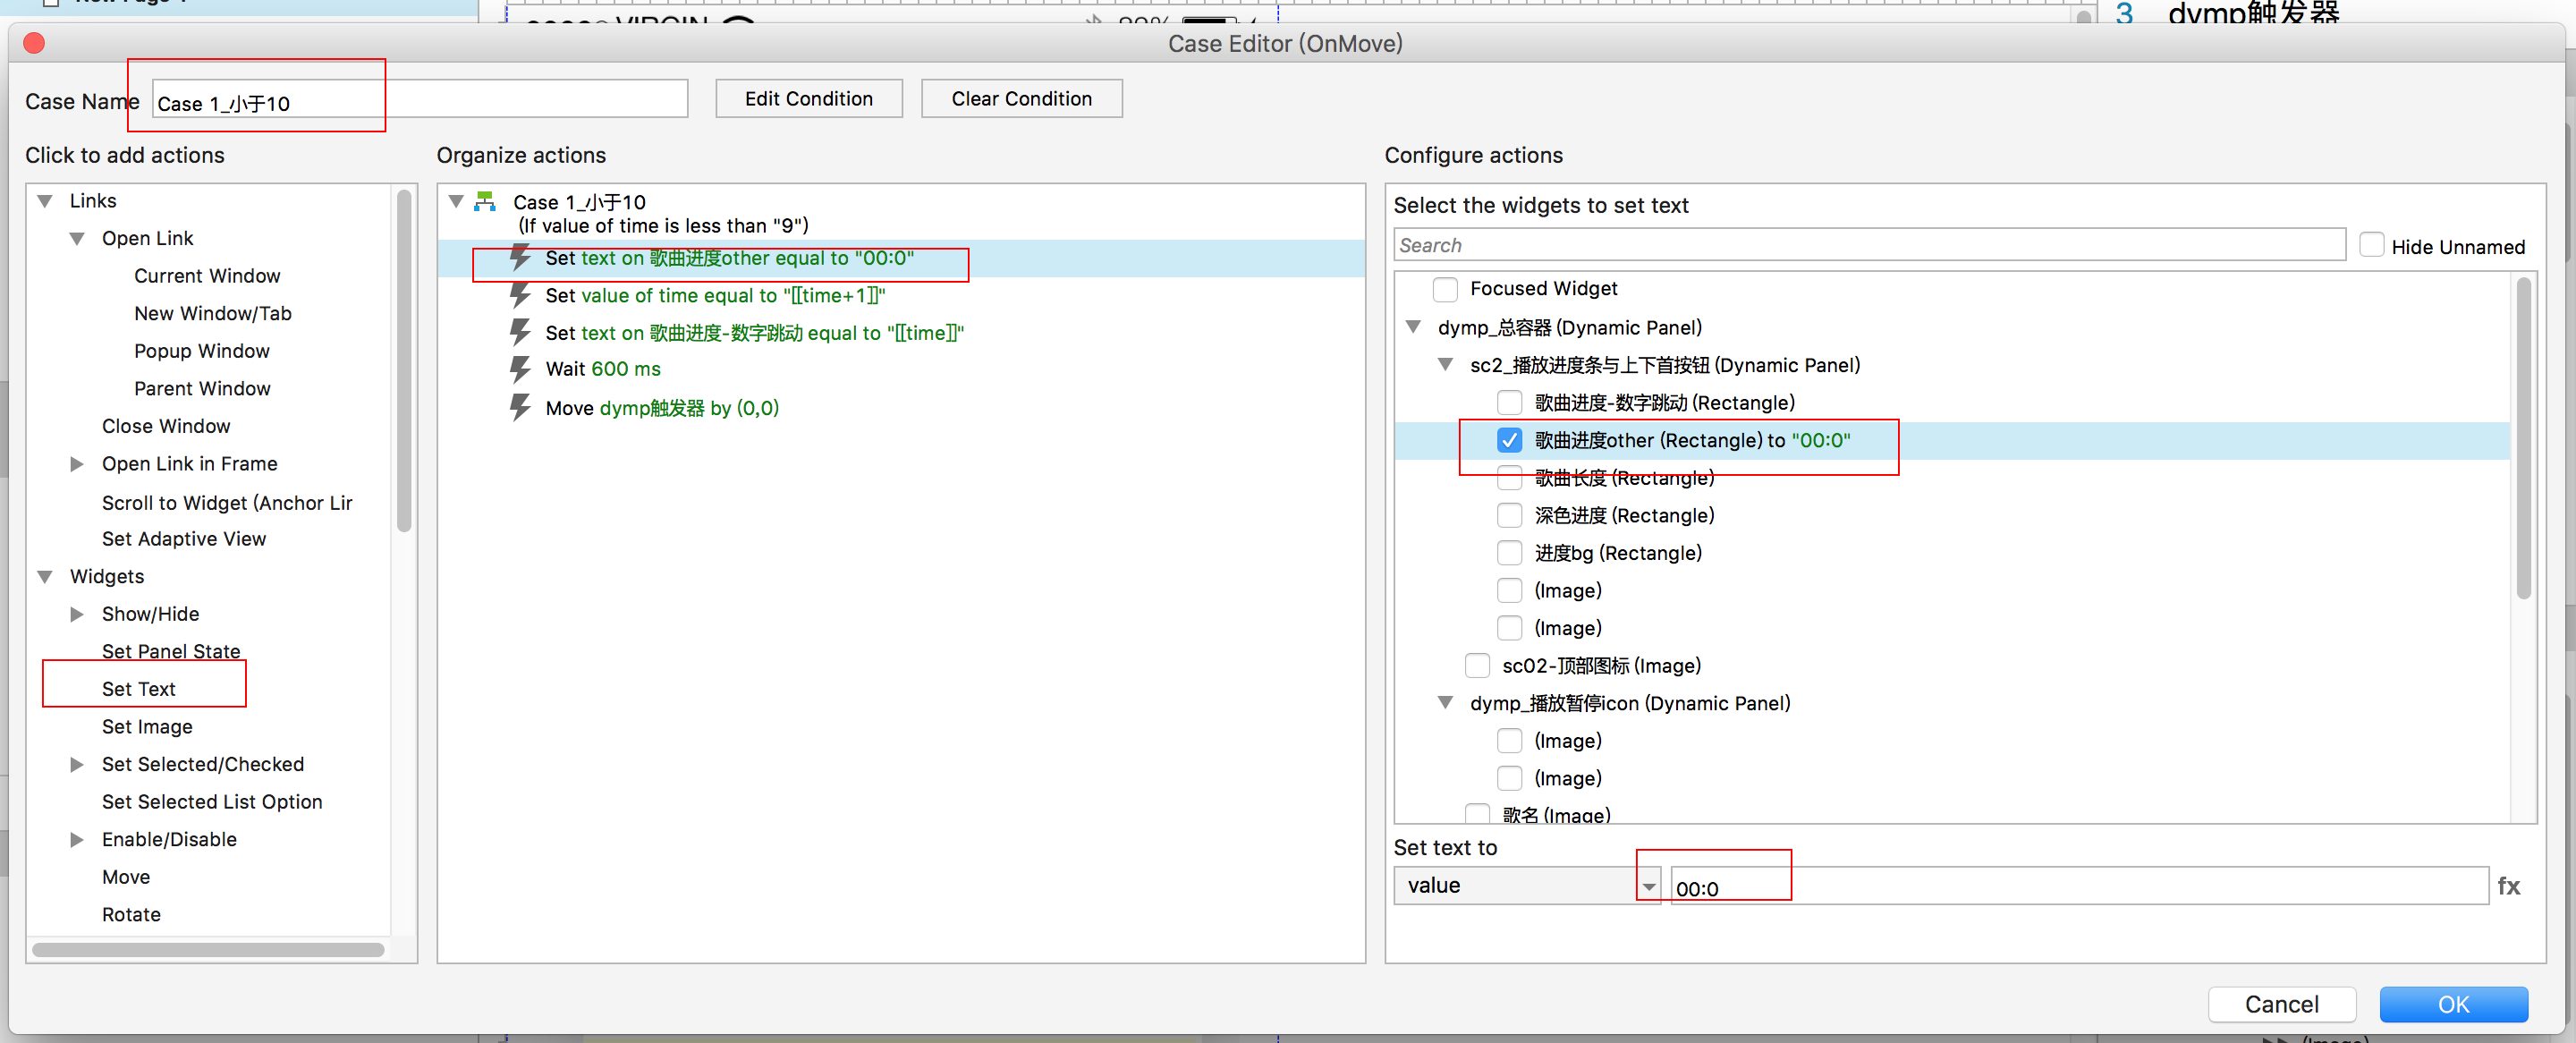Click lightning icon of selected 歌曲进度other action
The image size is (2576, 1043).
[x=520, y=257]
